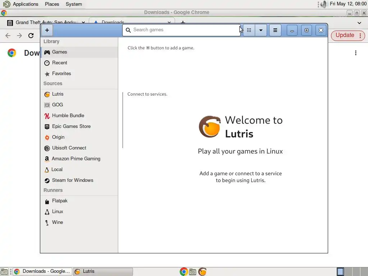Click the wine glass icon
Viewport: 368px width, 276px height.
[47, 223]
